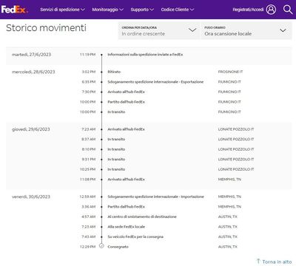Click the FROSINONE IT location

pos(230,72)
